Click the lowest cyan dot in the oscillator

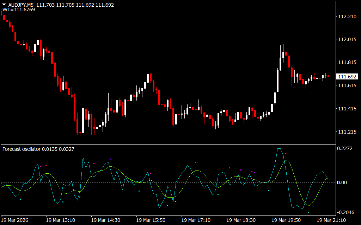click(308, 212)
